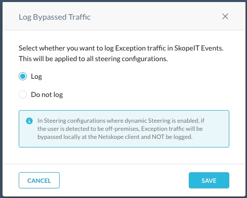The height and width of the screenshot is (198, 247).
Task: Save the bypassed traffic logging setting
Action: 209,180
